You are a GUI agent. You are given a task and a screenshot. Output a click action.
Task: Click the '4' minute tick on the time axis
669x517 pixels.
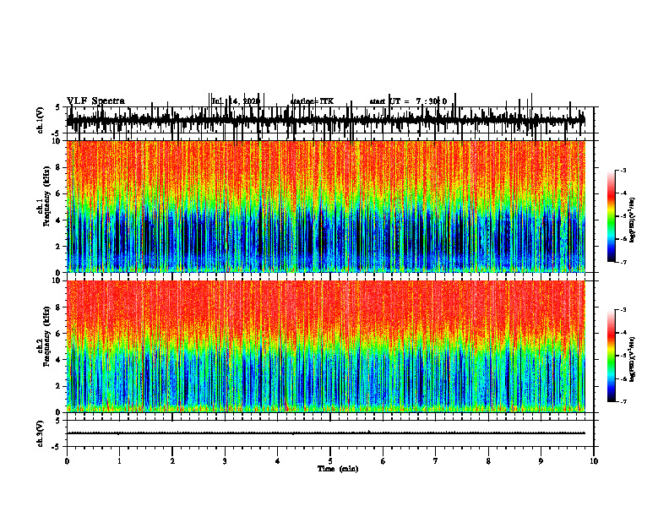(x=278, y=461)
